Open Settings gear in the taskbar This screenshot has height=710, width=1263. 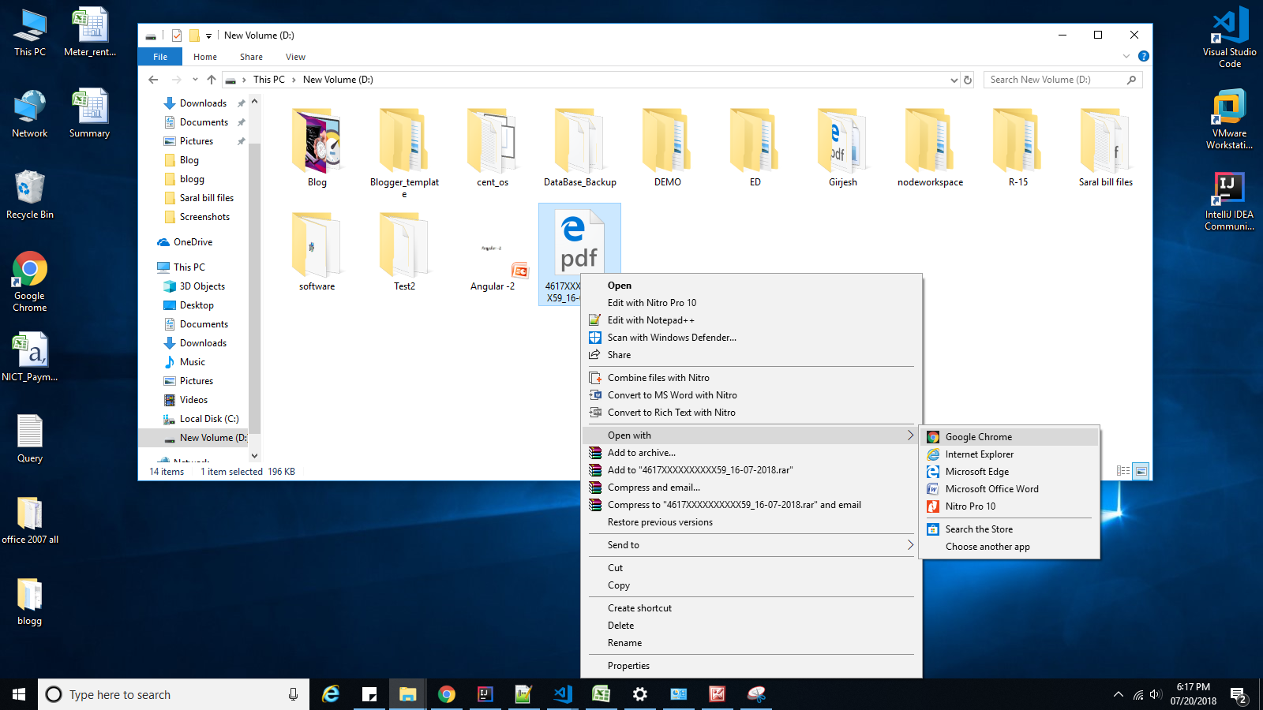640,694
